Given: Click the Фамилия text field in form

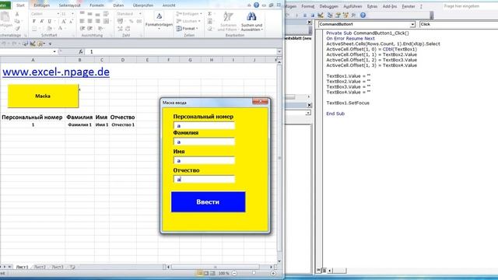Looking at the screenshot, I should pyautogui.click(x=204, y=142).
